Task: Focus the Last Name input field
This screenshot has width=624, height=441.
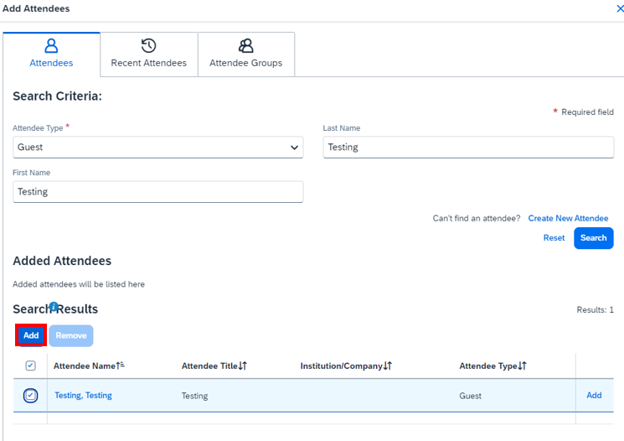Action: (x=468, y=148)
